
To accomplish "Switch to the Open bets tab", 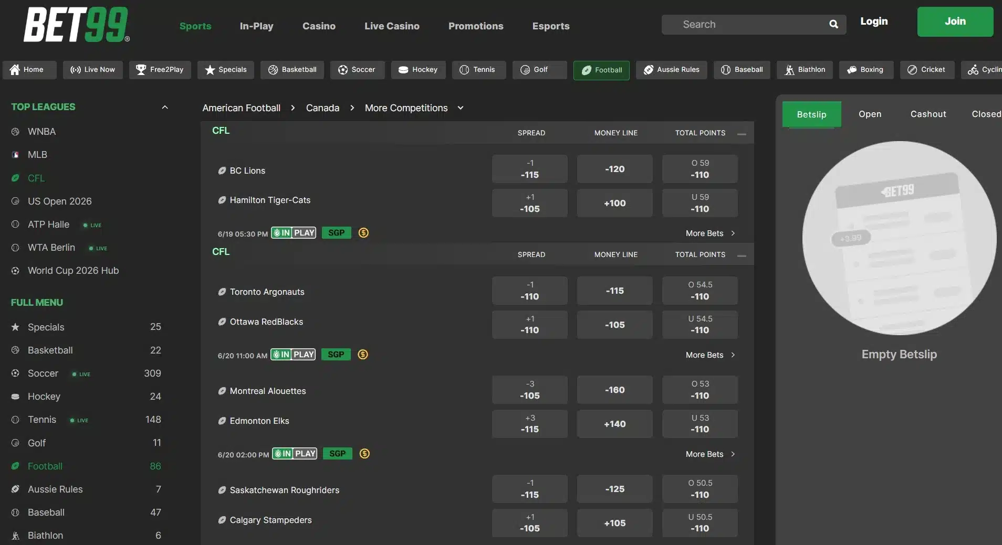I will 870,114.
